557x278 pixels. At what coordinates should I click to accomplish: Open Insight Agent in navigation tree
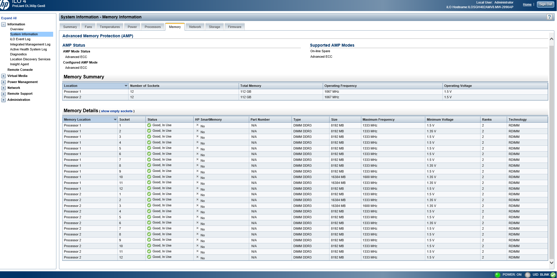tap(20, 64)
